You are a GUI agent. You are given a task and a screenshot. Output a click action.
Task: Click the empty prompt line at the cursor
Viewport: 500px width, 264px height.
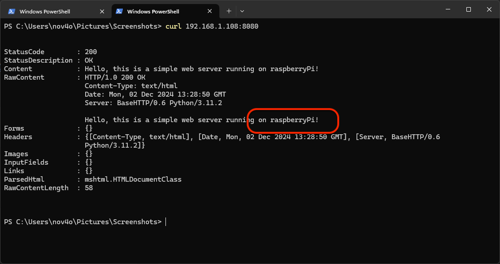click(x=165, y=222)
